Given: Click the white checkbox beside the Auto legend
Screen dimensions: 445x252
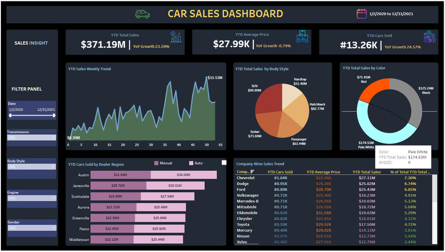Looking at the screenshot, I should coord(224,162).
